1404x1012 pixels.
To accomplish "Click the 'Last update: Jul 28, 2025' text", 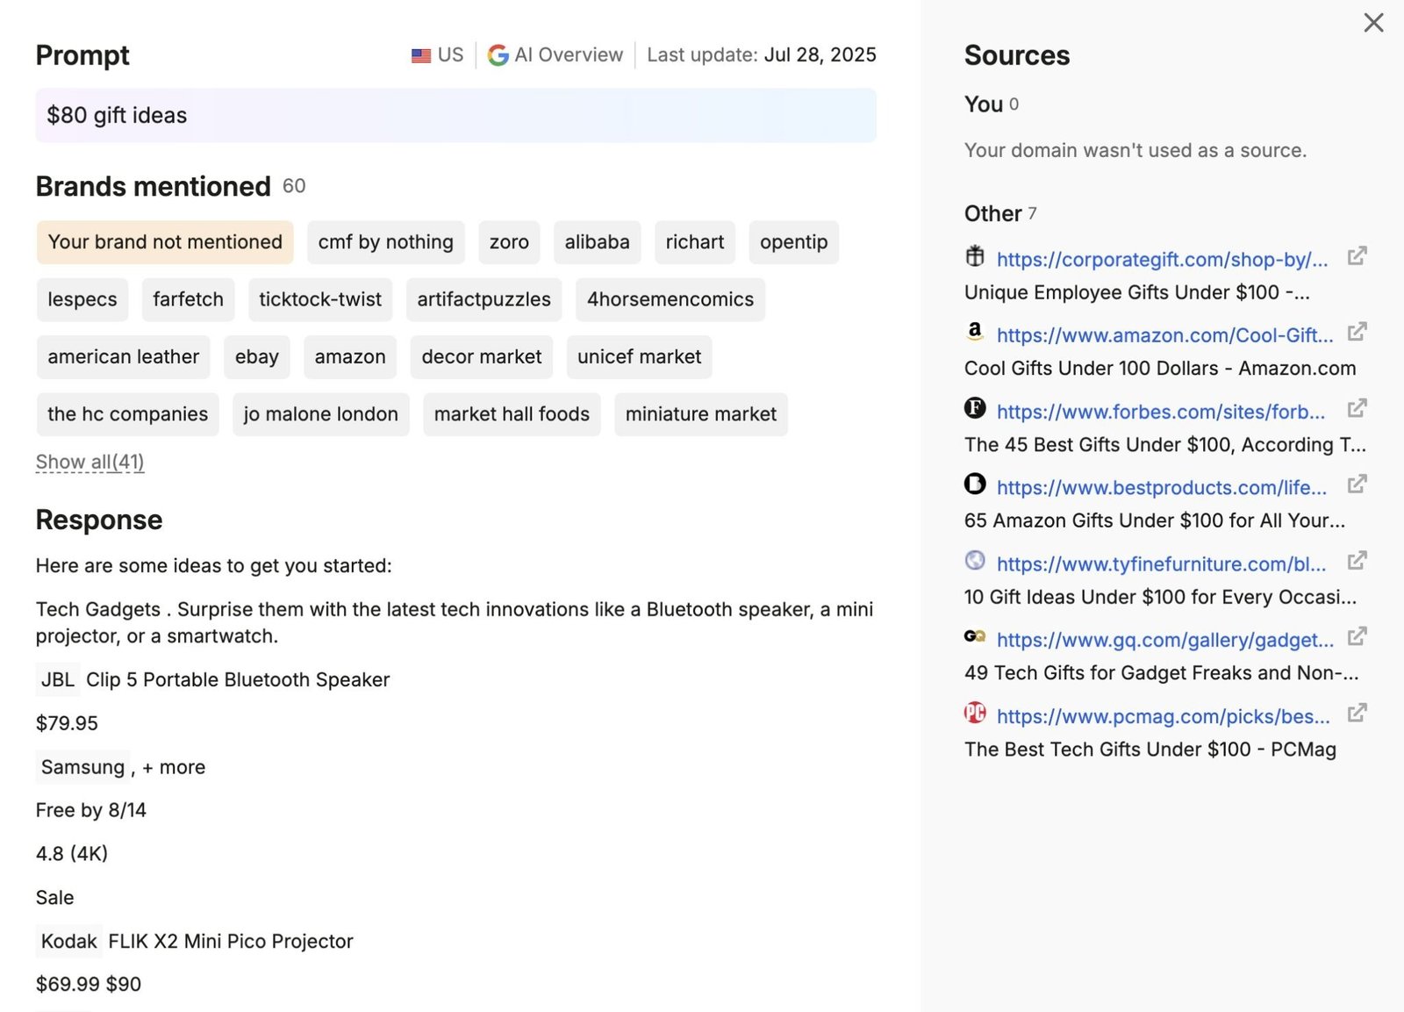I will point(762,55).
